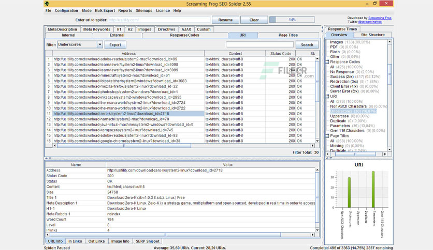This screenshot has width=433, height=250.
Task: Click the search text field
Action: click(x=259, y=44)
